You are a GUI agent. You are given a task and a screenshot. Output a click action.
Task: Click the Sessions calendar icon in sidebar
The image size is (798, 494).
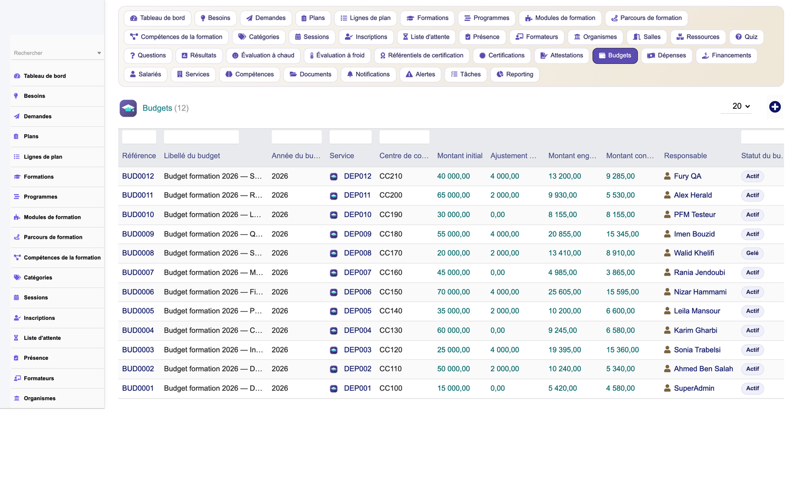tap(17, 298)
